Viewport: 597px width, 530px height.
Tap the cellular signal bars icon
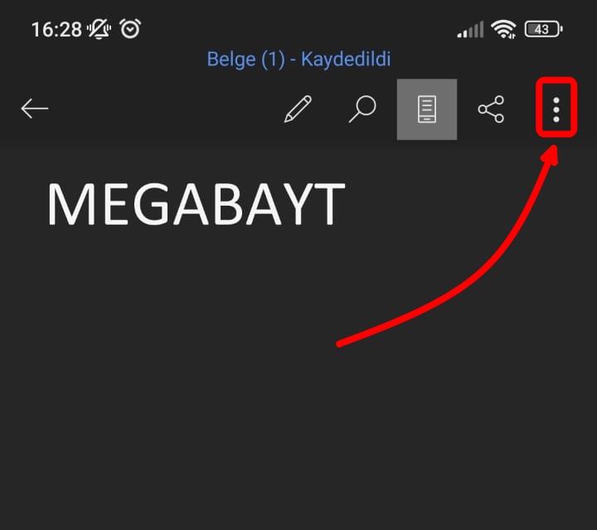[x=471, y=29]
